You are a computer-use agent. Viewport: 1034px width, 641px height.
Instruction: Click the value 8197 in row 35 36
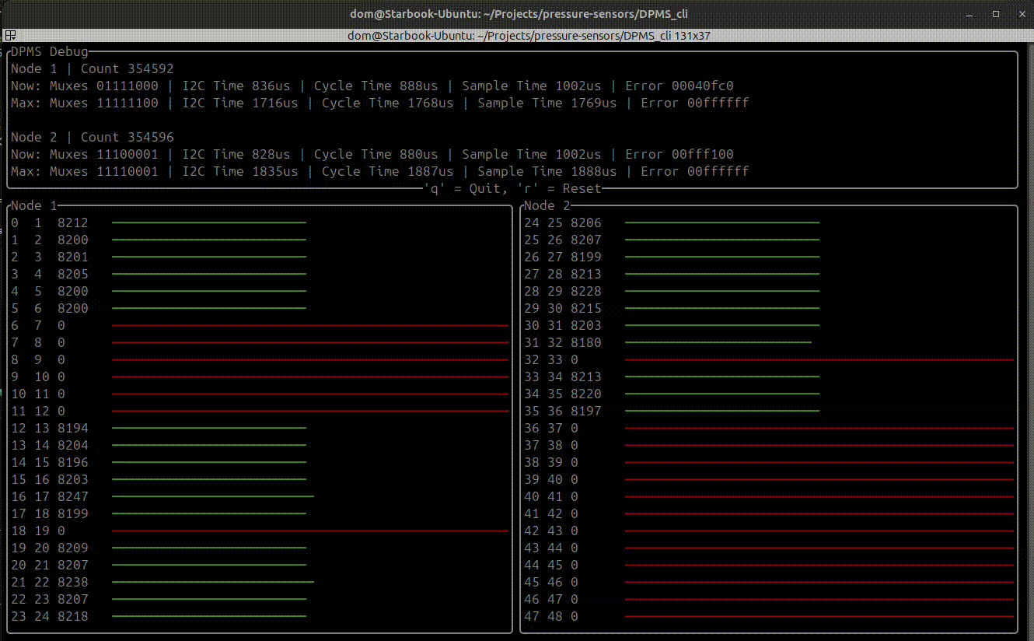click(586, 411)
